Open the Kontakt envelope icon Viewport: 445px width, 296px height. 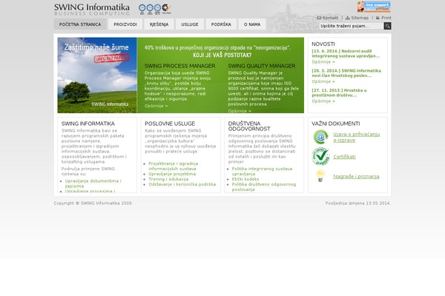coord(319,18)
